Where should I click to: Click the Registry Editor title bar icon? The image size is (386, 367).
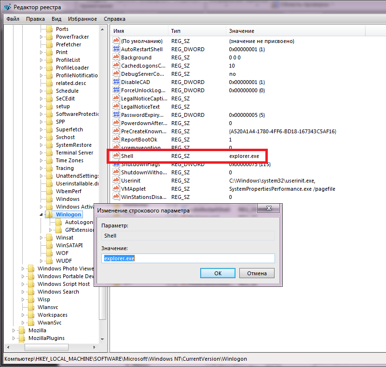(7, 7)
